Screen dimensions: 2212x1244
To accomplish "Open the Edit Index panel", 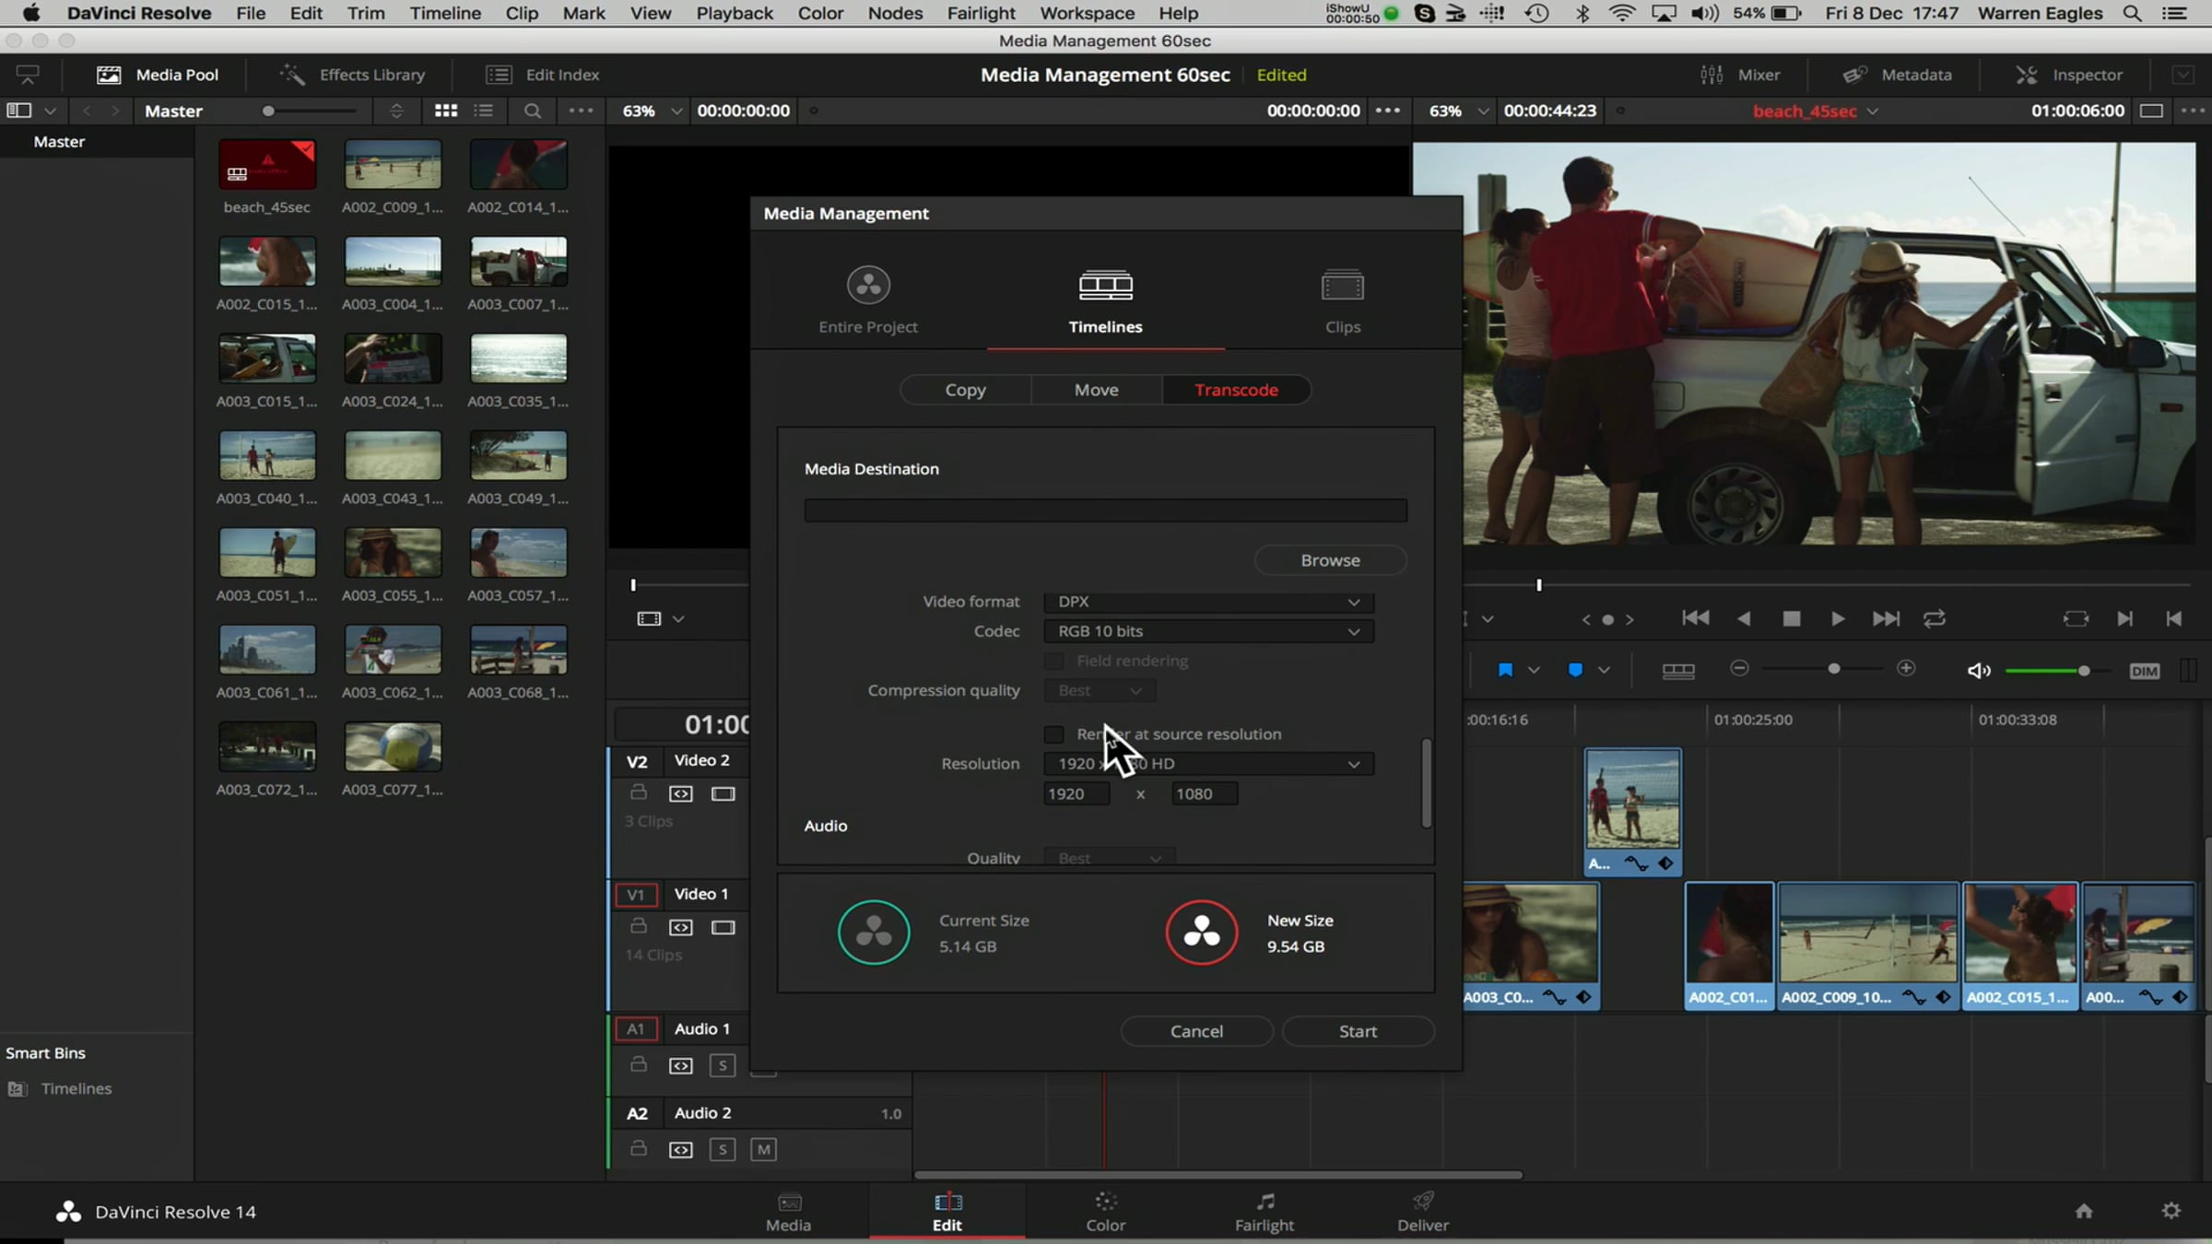I will (543, 75).
